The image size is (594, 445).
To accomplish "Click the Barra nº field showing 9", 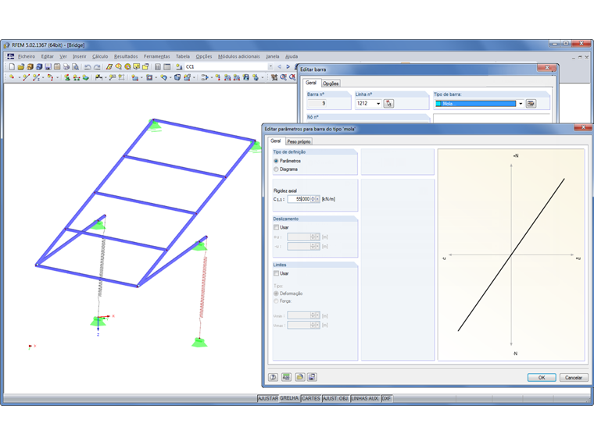I will point(317,103).
